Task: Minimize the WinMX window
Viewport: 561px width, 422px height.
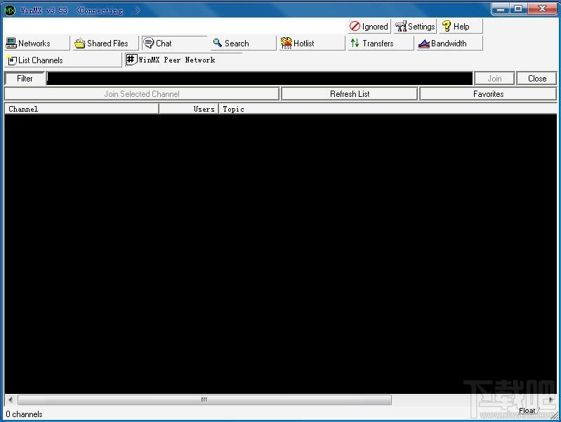Action: 501,8
